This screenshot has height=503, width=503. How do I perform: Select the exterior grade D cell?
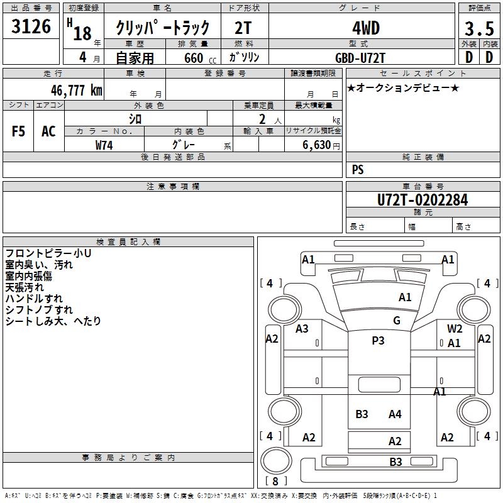click(468, 57)
